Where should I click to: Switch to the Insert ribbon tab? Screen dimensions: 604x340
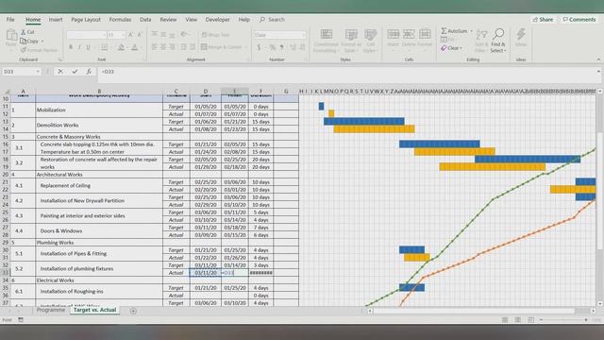(x=56, y=19)
